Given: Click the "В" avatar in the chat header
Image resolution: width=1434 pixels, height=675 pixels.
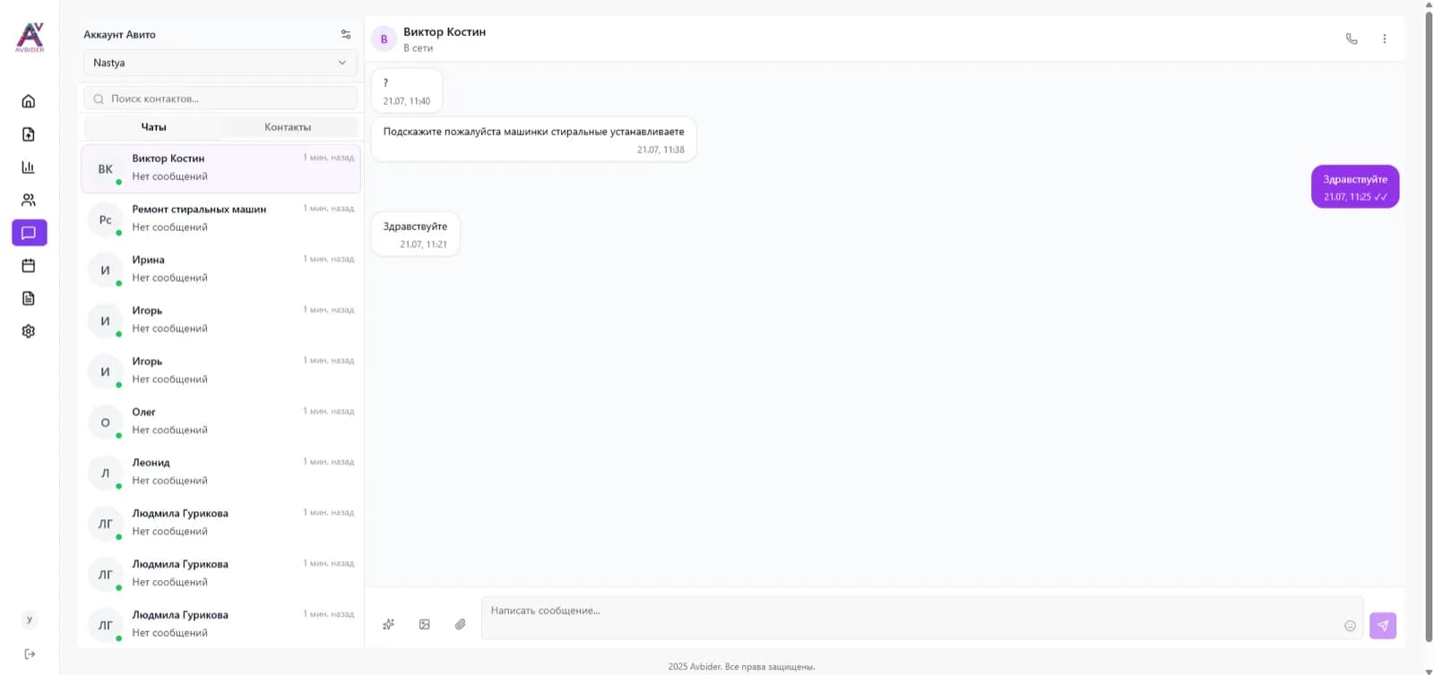Looking at the screenshot, I should [x=384, y=39].
